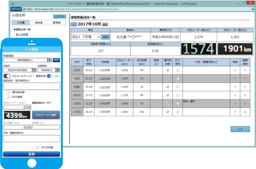Toggle the オイル交換 switch

click(36, 147)
